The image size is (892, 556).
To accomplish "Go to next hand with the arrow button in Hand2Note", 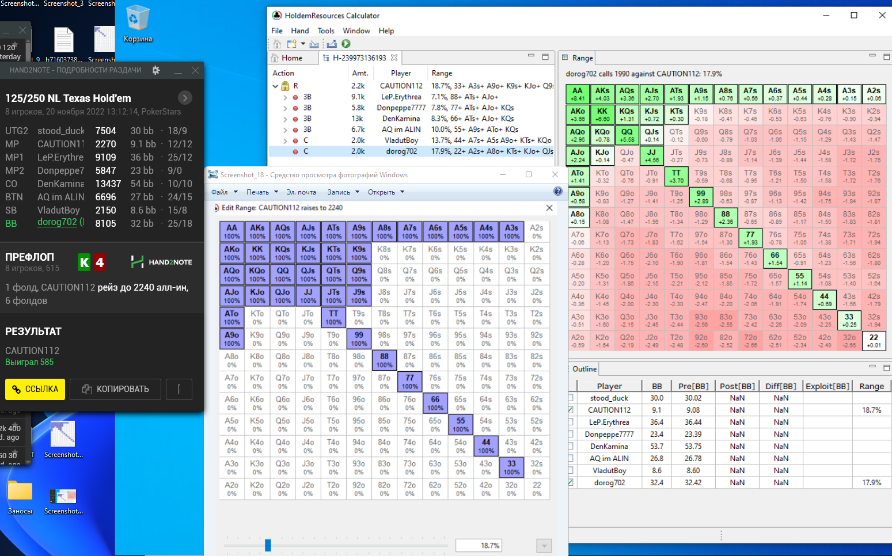I will point(185,98).
